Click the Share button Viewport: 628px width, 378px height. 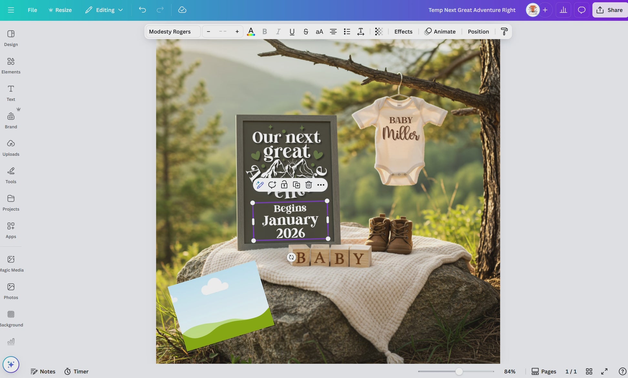(610, 10)
